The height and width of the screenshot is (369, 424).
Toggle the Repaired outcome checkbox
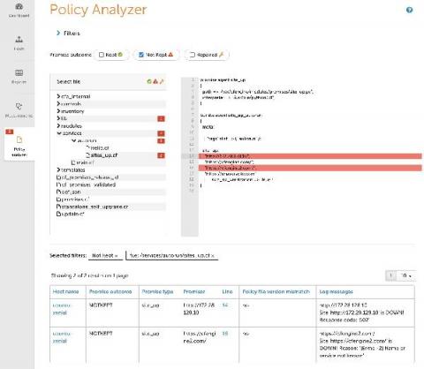point(193,55)
